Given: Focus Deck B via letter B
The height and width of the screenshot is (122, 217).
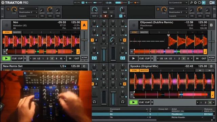Looking at the screenshot, I should coord(211,25).
